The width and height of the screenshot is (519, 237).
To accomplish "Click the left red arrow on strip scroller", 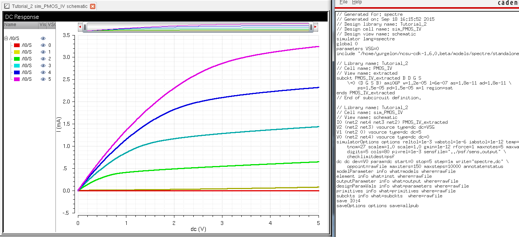I will pyautogui.click(x=80, y=27).
